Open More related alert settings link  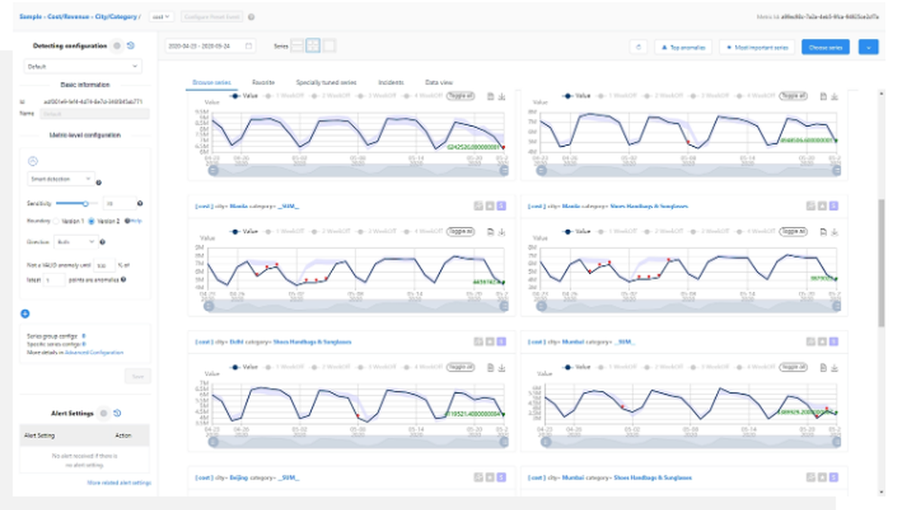pyautogui.click(x=119, y=483)
